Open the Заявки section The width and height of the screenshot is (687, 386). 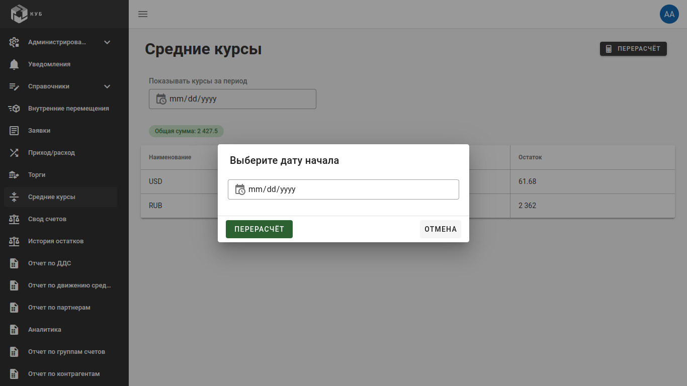[60, 131]
